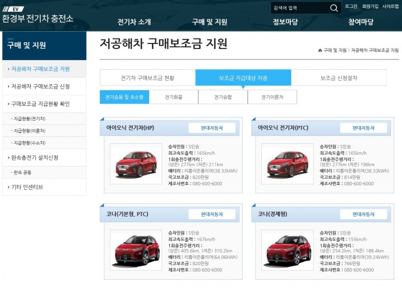Expand 완속충전기 설치신청 sidebar item
Image resolution: width=402 pixels, height=288 pixels.
(44, 158)
